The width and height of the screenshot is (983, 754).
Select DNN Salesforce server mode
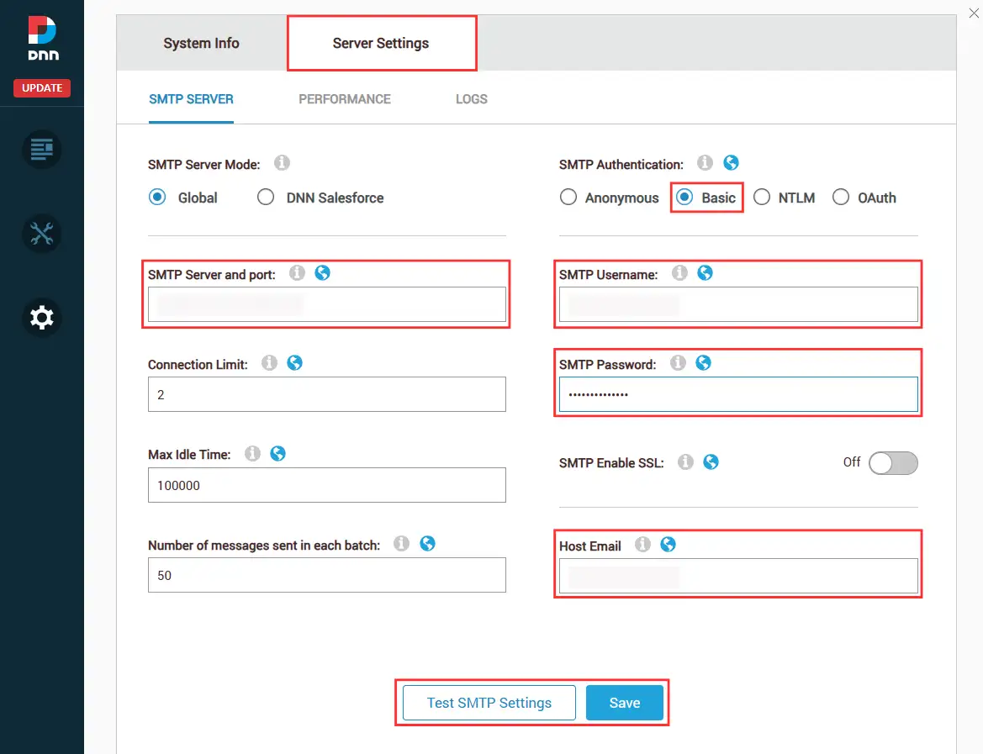coord(266,197)
